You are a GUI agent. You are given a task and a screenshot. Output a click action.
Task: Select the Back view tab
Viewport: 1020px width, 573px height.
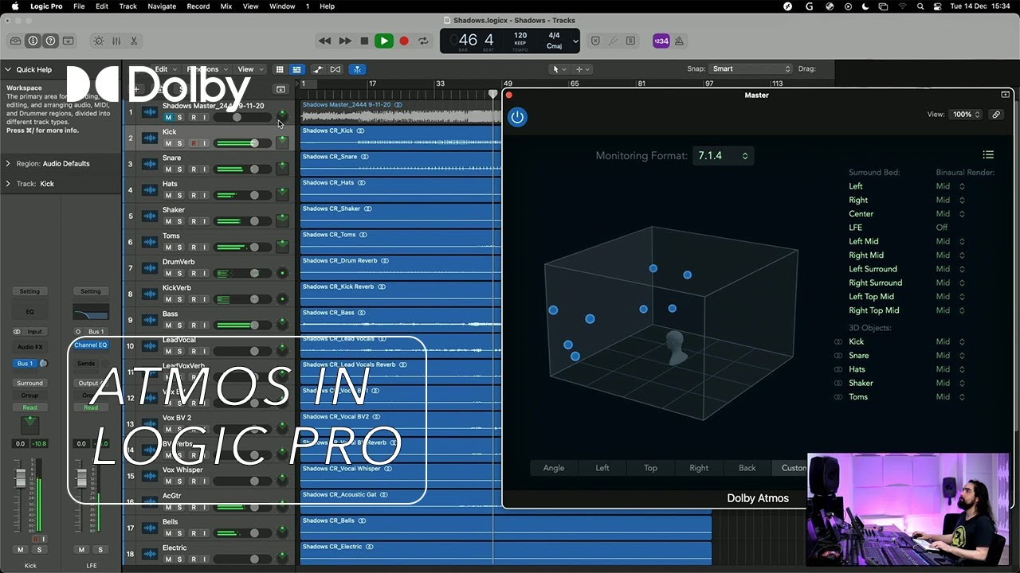click(747, 468)
